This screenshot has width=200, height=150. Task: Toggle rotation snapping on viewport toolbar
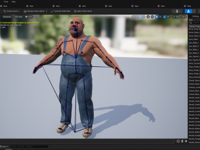point(165,17)
